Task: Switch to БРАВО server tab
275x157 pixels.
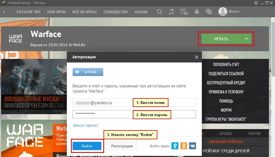Action: point(226,134)
